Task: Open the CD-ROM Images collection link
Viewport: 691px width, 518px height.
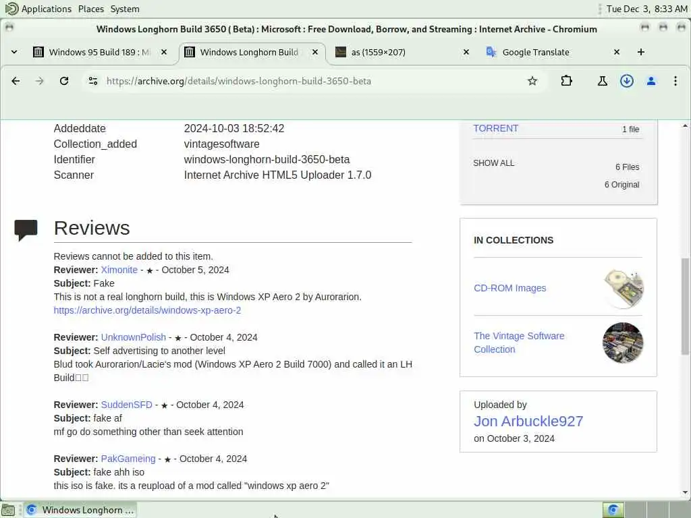Action: click(510, 288)
